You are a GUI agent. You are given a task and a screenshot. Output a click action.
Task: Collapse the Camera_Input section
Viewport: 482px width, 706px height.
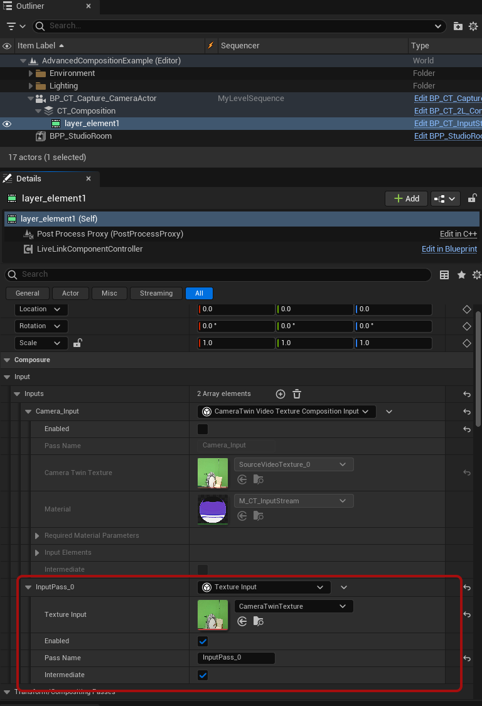[x=29, y=412]
